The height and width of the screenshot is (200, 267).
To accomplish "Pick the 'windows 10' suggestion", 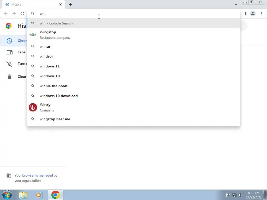I will (x=133, y=76).
